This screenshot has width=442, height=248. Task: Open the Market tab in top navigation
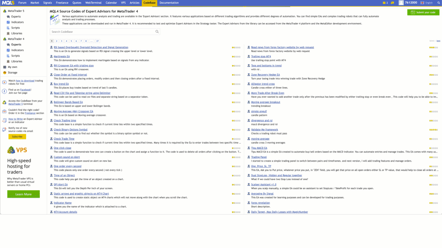tap(35, 3)
